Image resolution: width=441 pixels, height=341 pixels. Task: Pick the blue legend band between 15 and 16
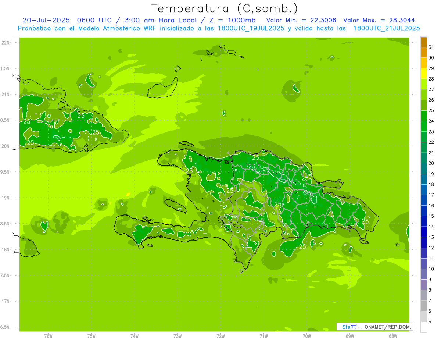424,211
